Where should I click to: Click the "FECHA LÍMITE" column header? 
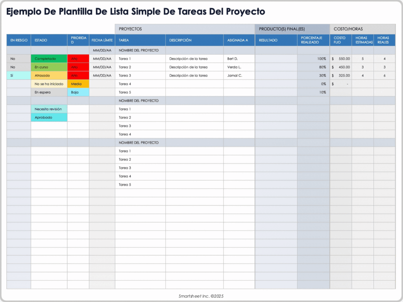coord(102,40)
